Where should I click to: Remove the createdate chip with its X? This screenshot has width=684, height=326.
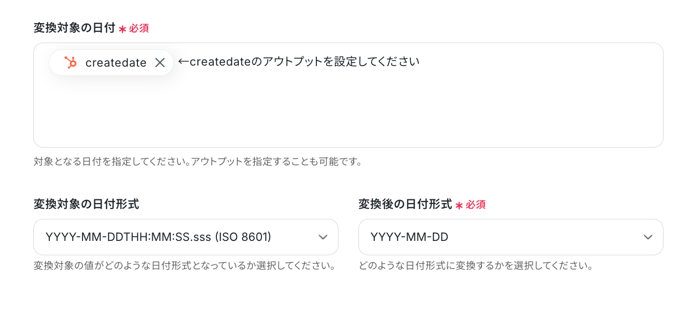160,63
